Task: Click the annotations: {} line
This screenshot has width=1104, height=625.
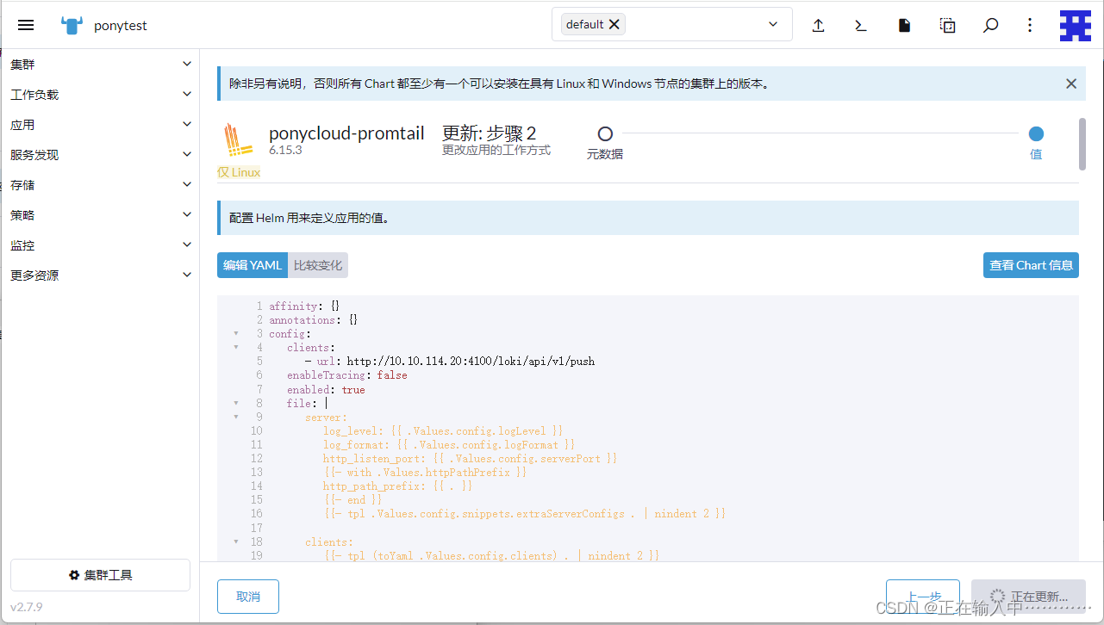Action: [x=313, y=320]
